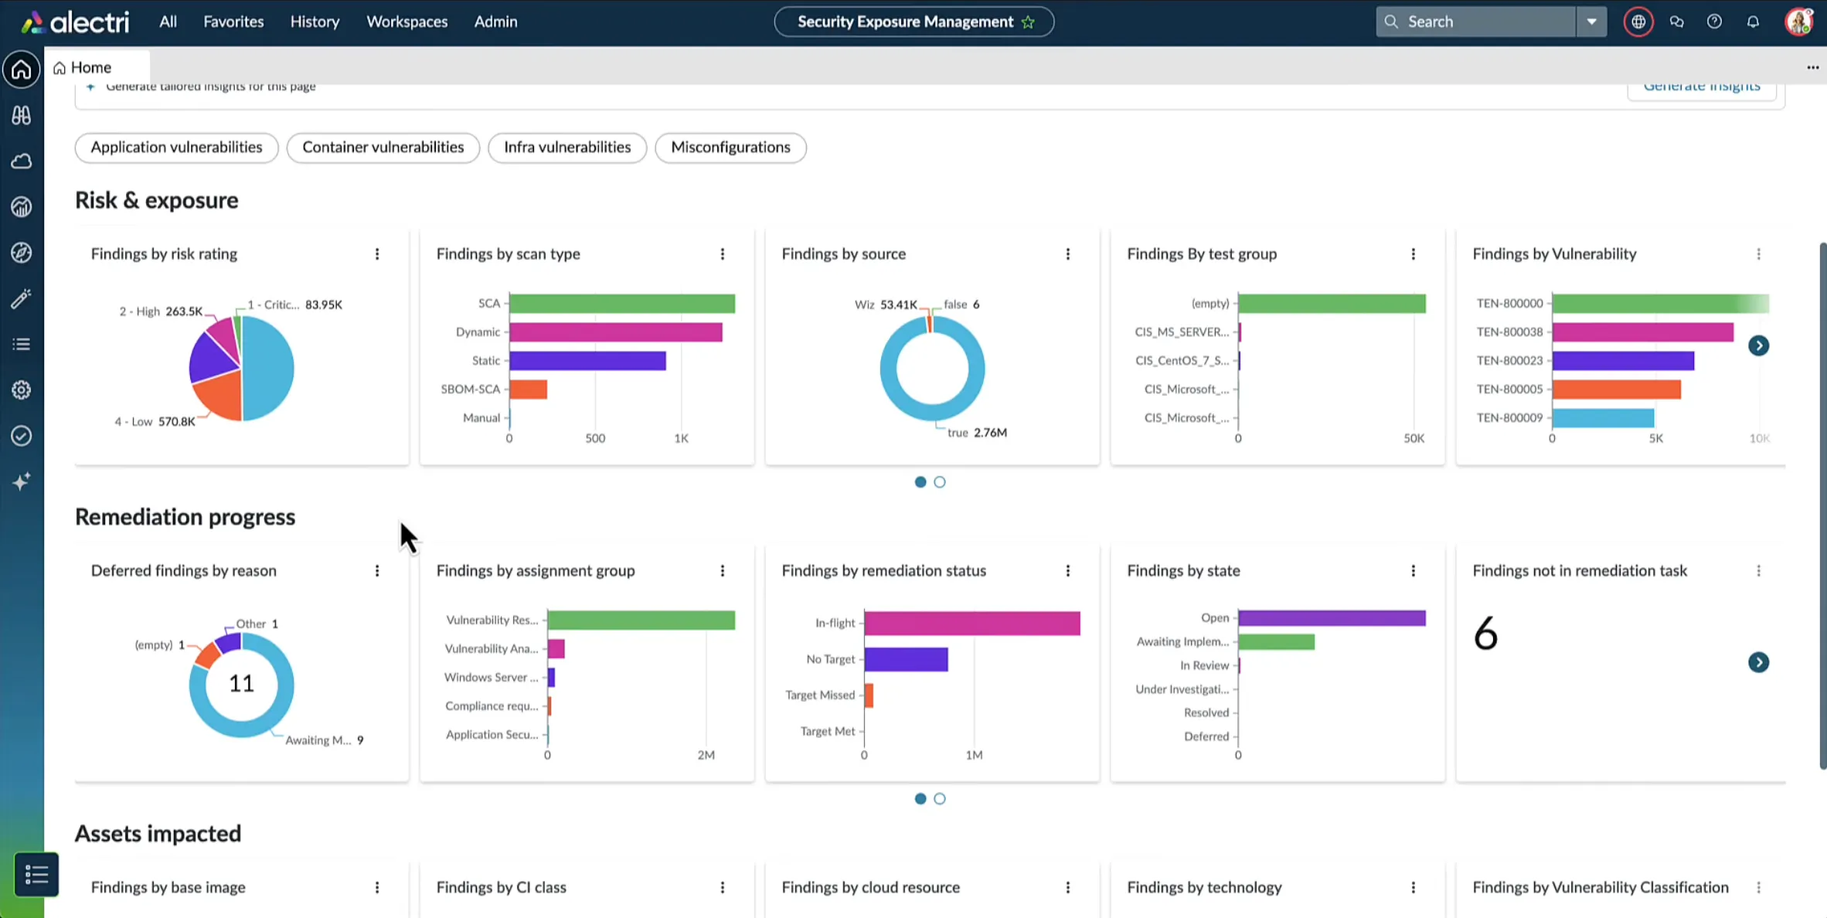
Task: Click the binoculars icon in left sidebar
Action: tap(21, 115)
